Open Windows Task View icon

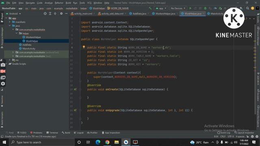(x=88, y=142)
